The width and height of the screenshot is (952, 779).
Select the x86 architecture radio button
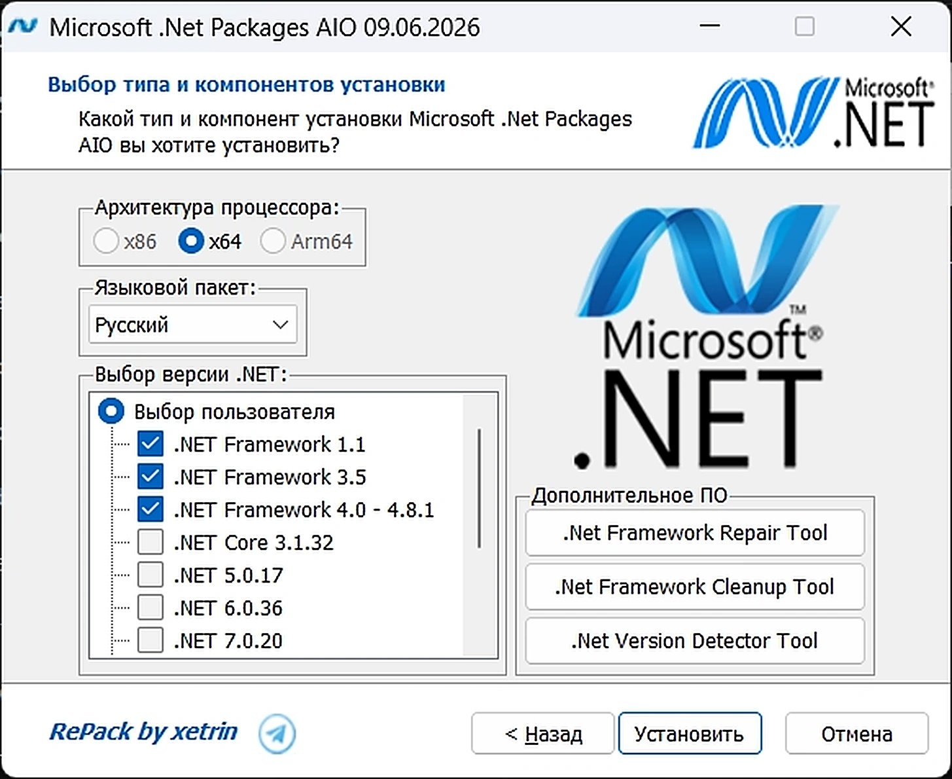click(106, 241)
